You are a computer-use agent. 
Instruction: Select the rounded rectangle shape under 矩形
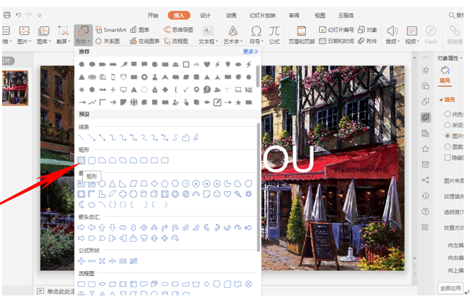pyautogui.click(x=92, y=160)
